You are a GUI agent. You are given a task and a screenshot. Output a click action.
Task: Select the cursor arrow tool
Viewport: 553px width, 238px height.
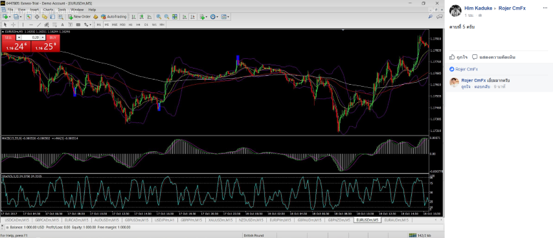coord(5,25)
